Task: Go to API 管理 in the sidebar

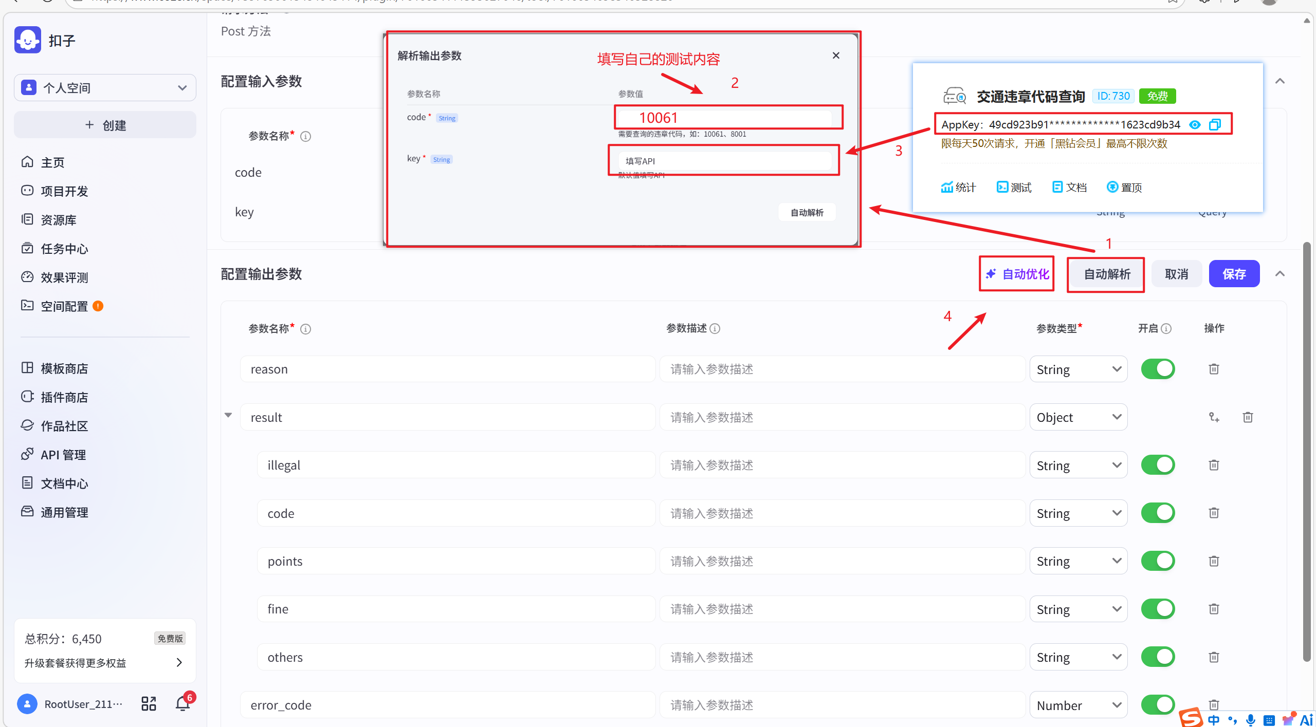Action: click(63, 455)
